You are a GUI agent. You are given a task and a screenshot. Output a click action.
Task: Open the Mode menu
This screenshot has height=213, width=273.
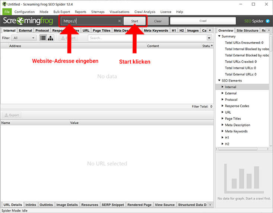click(x=44, y=12)
